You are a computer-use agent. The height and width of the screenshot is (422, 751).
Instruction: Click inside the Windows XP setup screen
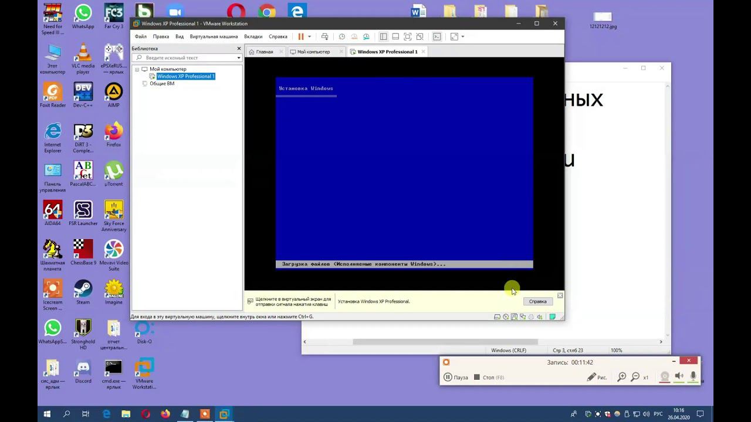(x=404, y=173)
